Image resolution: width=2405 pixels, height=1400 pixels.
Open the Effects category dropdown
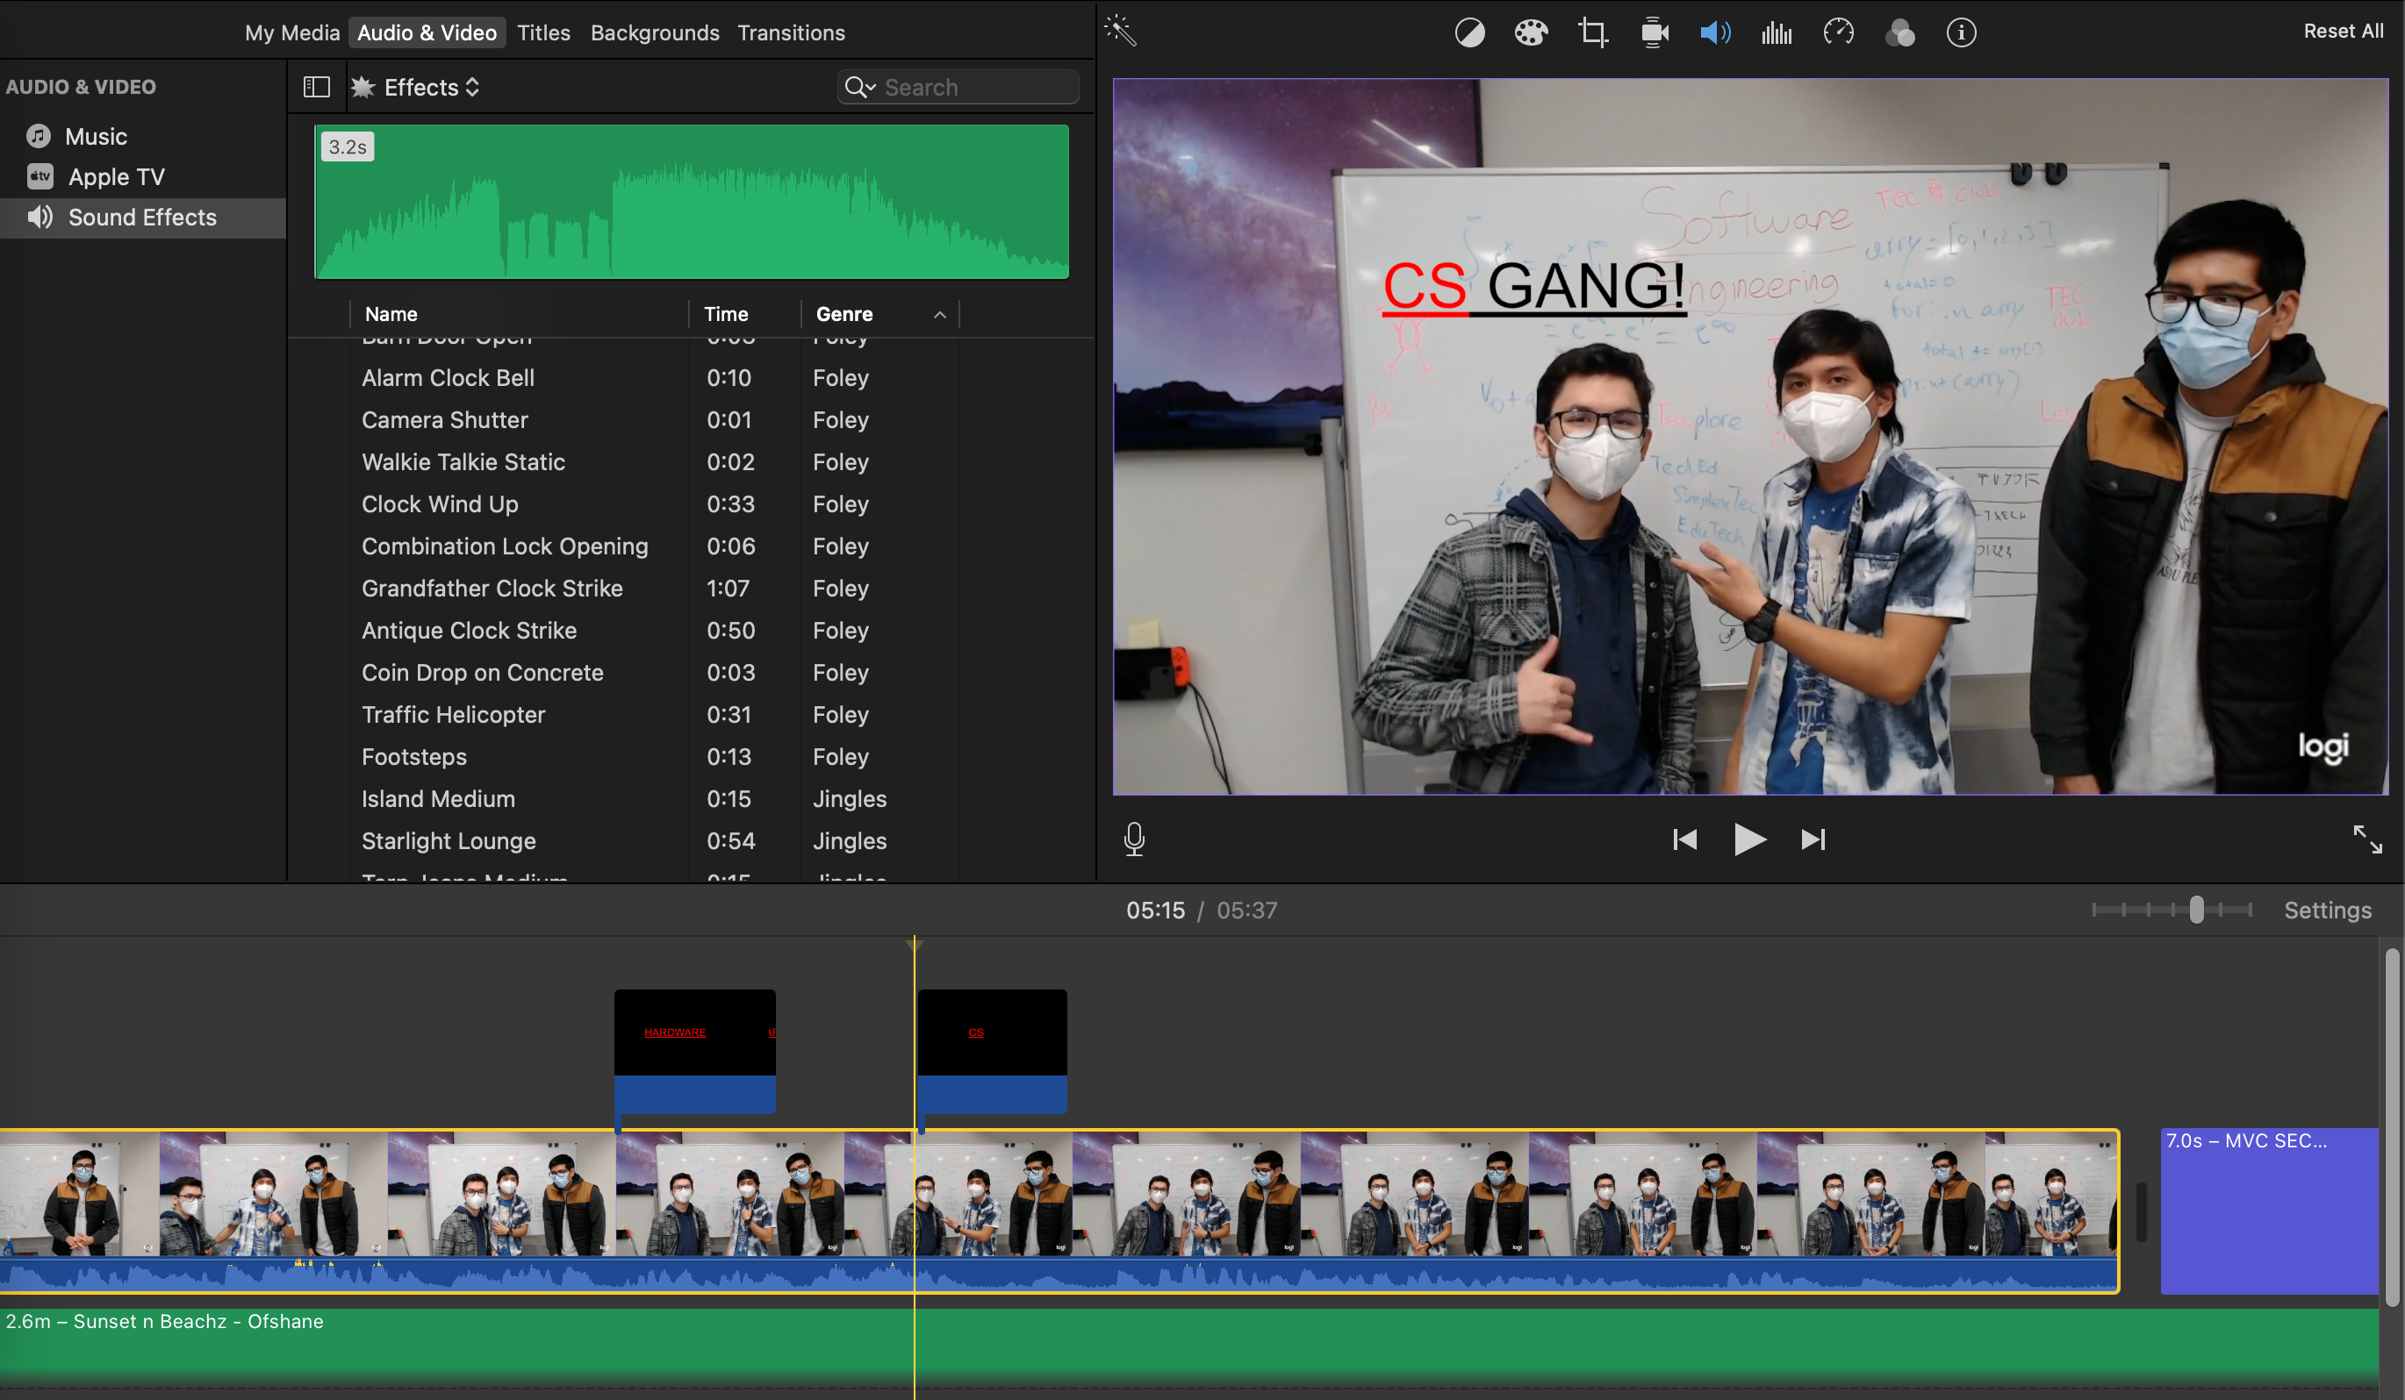tap(416, 87)
